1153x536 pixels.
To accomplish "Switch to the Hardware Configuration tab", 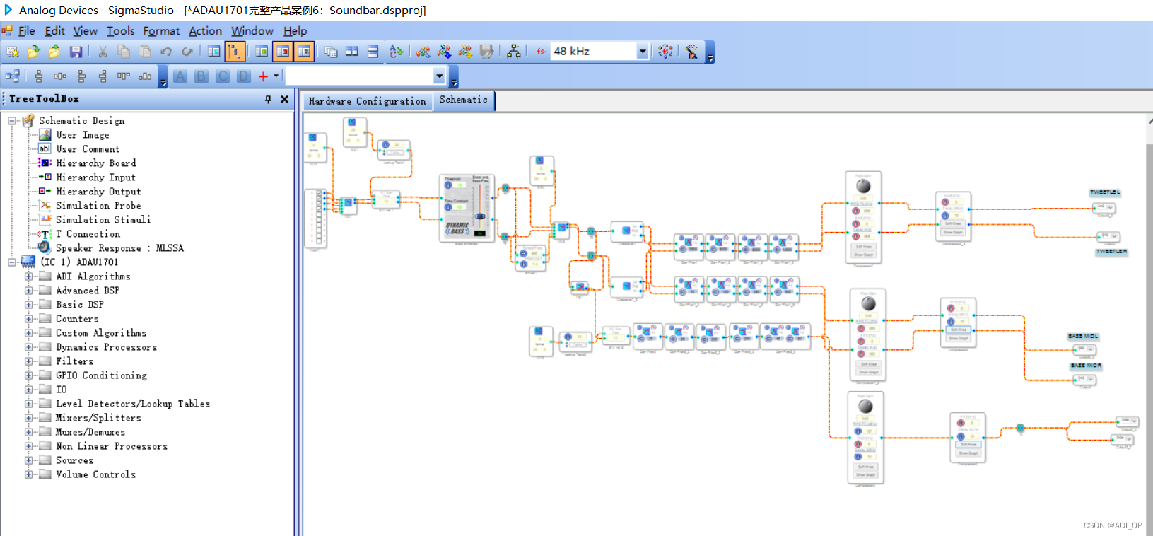I will (x=367, y=101).
